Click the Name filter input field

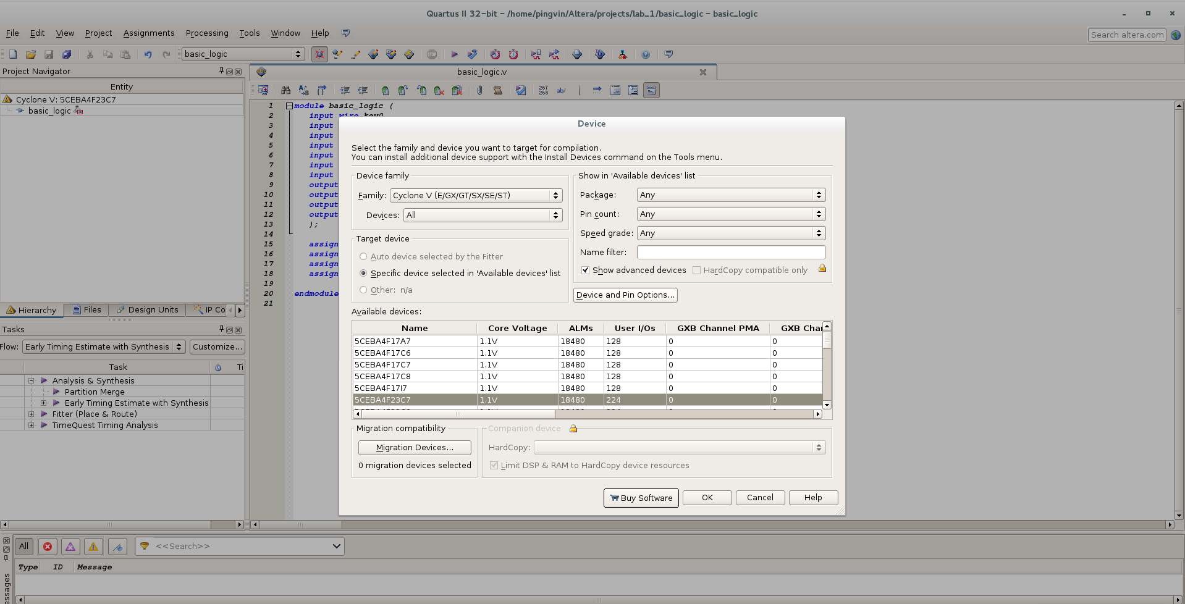click(731, 252)
